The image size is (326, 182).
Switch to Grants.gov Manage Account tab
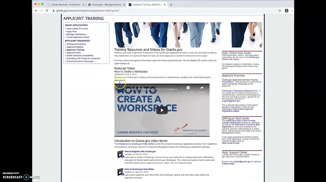pos(106,5)
